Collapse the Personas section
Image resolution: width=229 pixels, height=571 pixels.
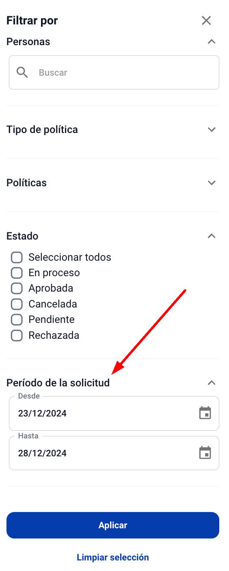(211, 41)
